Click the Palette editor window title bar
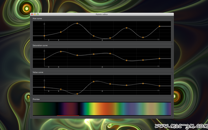Screen dimensions: 208x130 (102, 14)
